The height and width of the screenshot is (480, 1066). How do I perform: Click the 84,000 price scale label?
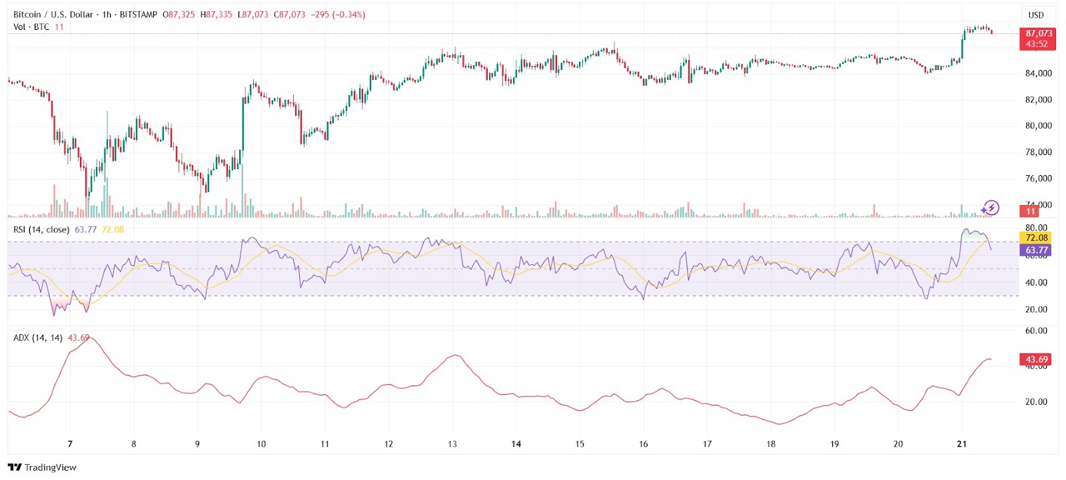(1038, 73)
